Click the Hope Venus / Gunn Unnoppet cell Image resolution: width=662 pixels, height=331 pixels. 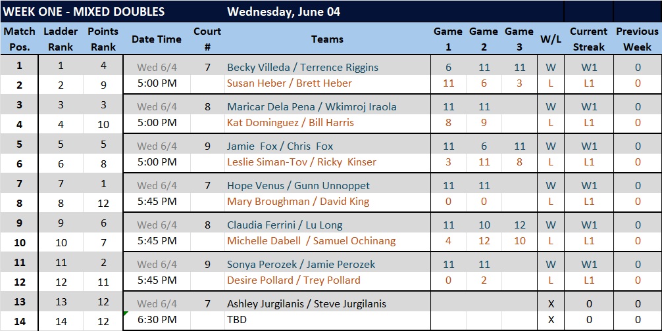[x=327, y=186]
